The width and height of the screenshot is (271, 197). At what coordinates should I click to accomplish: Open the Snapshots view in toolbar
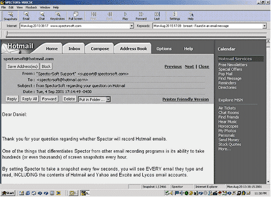(10, 16)
